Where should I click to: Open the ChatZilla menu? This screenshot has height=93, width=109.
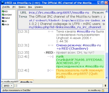tap(6, 7)
